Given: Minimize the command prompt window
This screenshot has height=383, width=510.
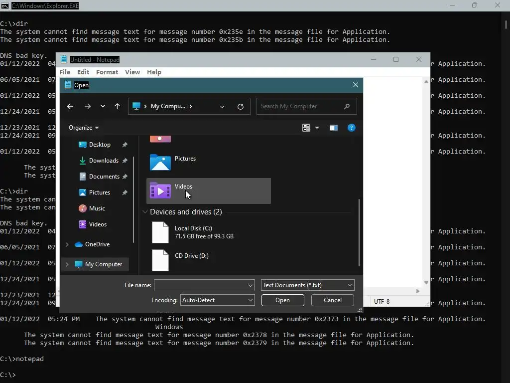Looking at the screenshot, I should point(452,5).
